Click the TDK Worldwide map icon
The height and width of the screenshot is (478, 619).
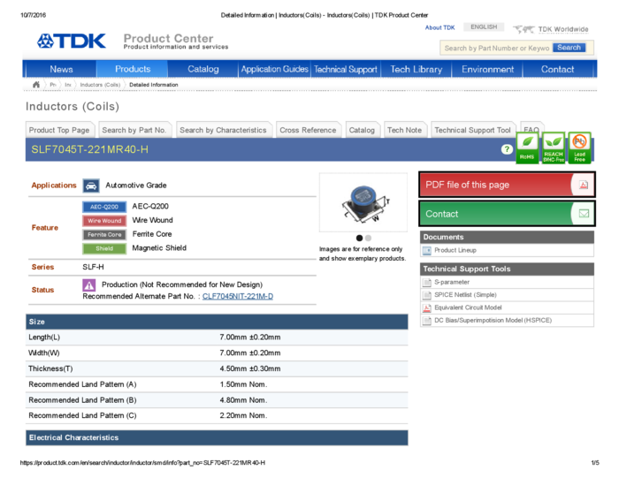(x=523, y=29)
